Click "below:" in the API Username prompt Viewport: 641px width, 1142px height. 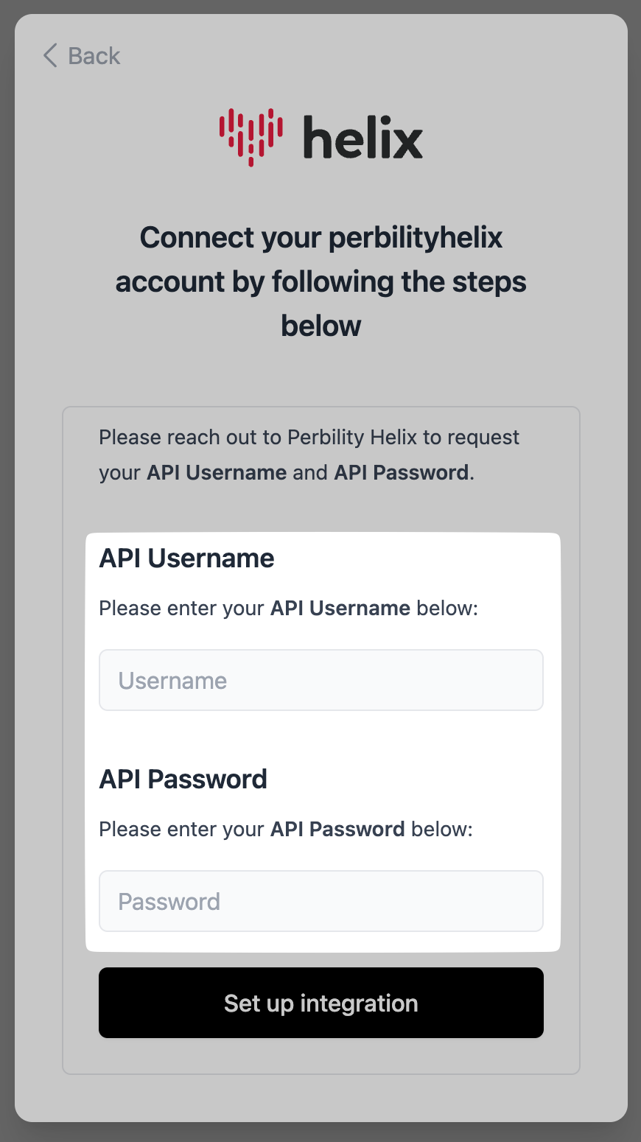[447, 608]
